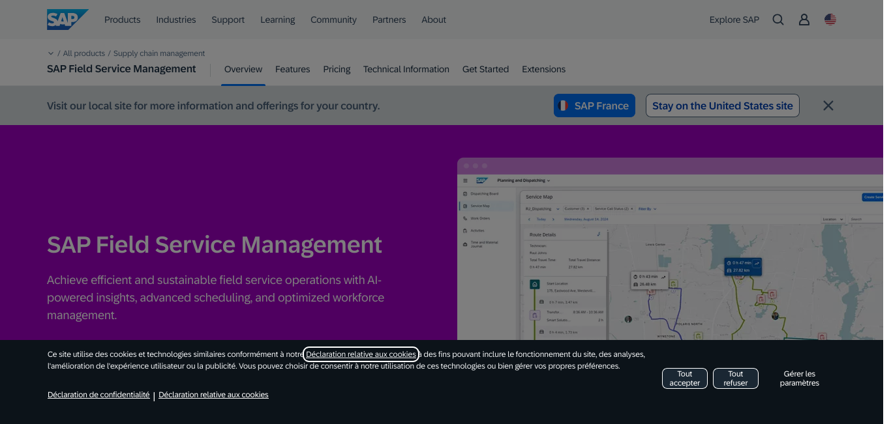Switch to the Features tab

pos(293,69)
